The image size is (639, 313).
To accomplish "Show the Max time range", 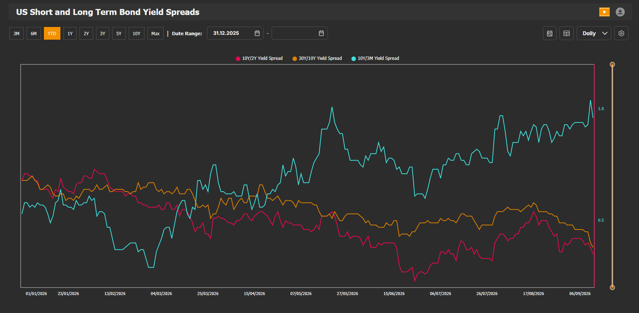I will click(155, 33).
